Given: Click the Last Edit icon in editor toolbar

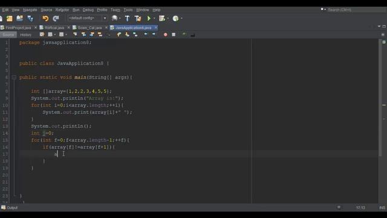Looking at the screenshot, I should pos(42,35).
